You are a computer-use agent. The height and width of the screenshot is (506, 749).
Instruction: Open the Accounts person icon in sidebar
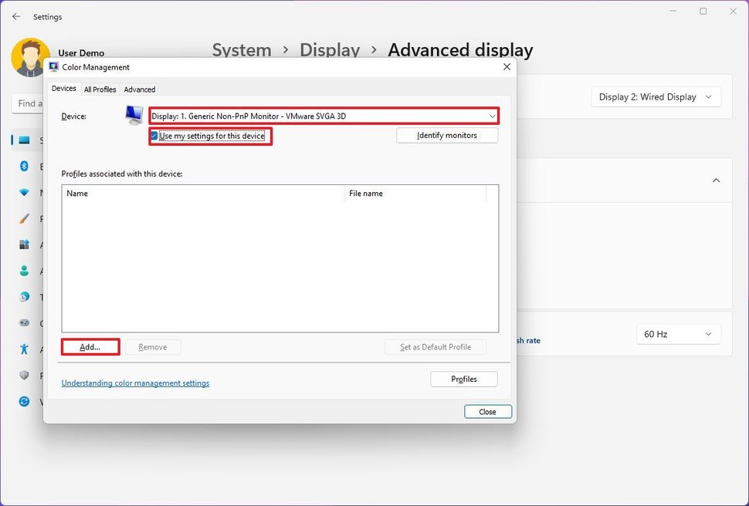pyautogui.click(x=24, y=272)
